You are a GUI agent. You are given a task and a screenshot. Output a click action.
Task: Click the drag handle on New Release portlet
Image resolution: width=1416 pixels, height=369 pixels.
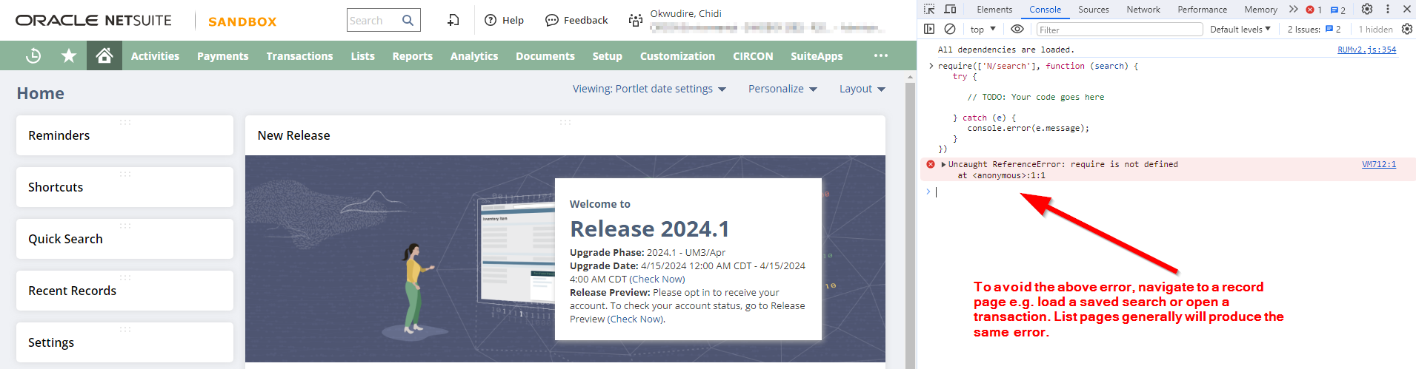pos(565,122)
